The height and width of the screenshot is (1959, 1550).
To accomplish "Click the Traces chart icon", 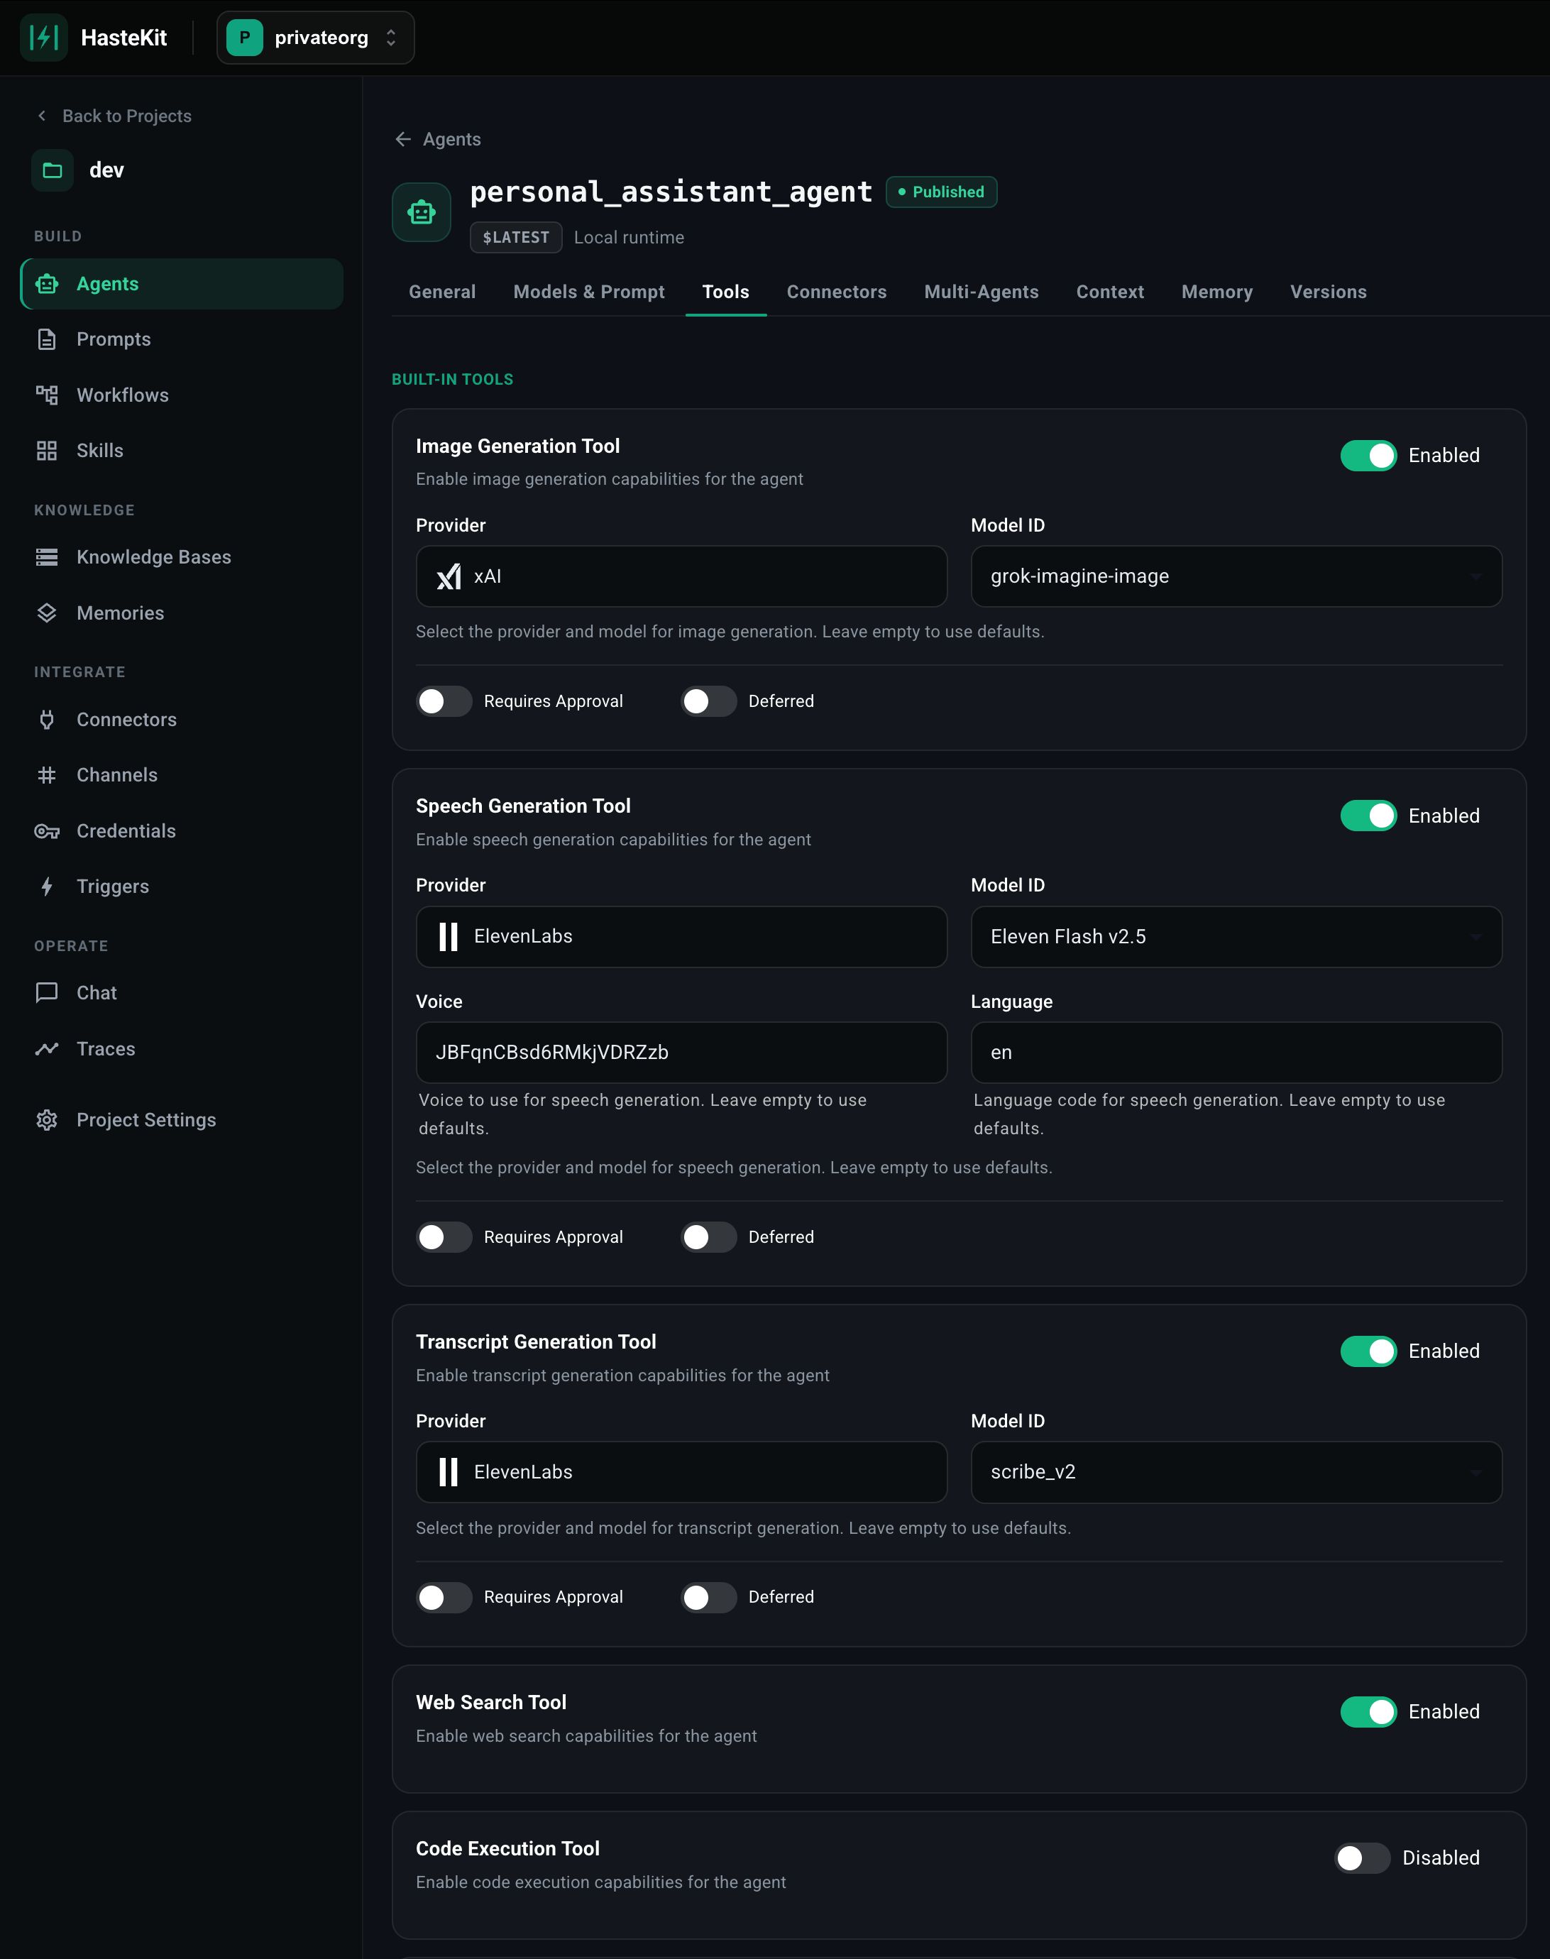I will pyautogui.click(x=47, y=1049).
